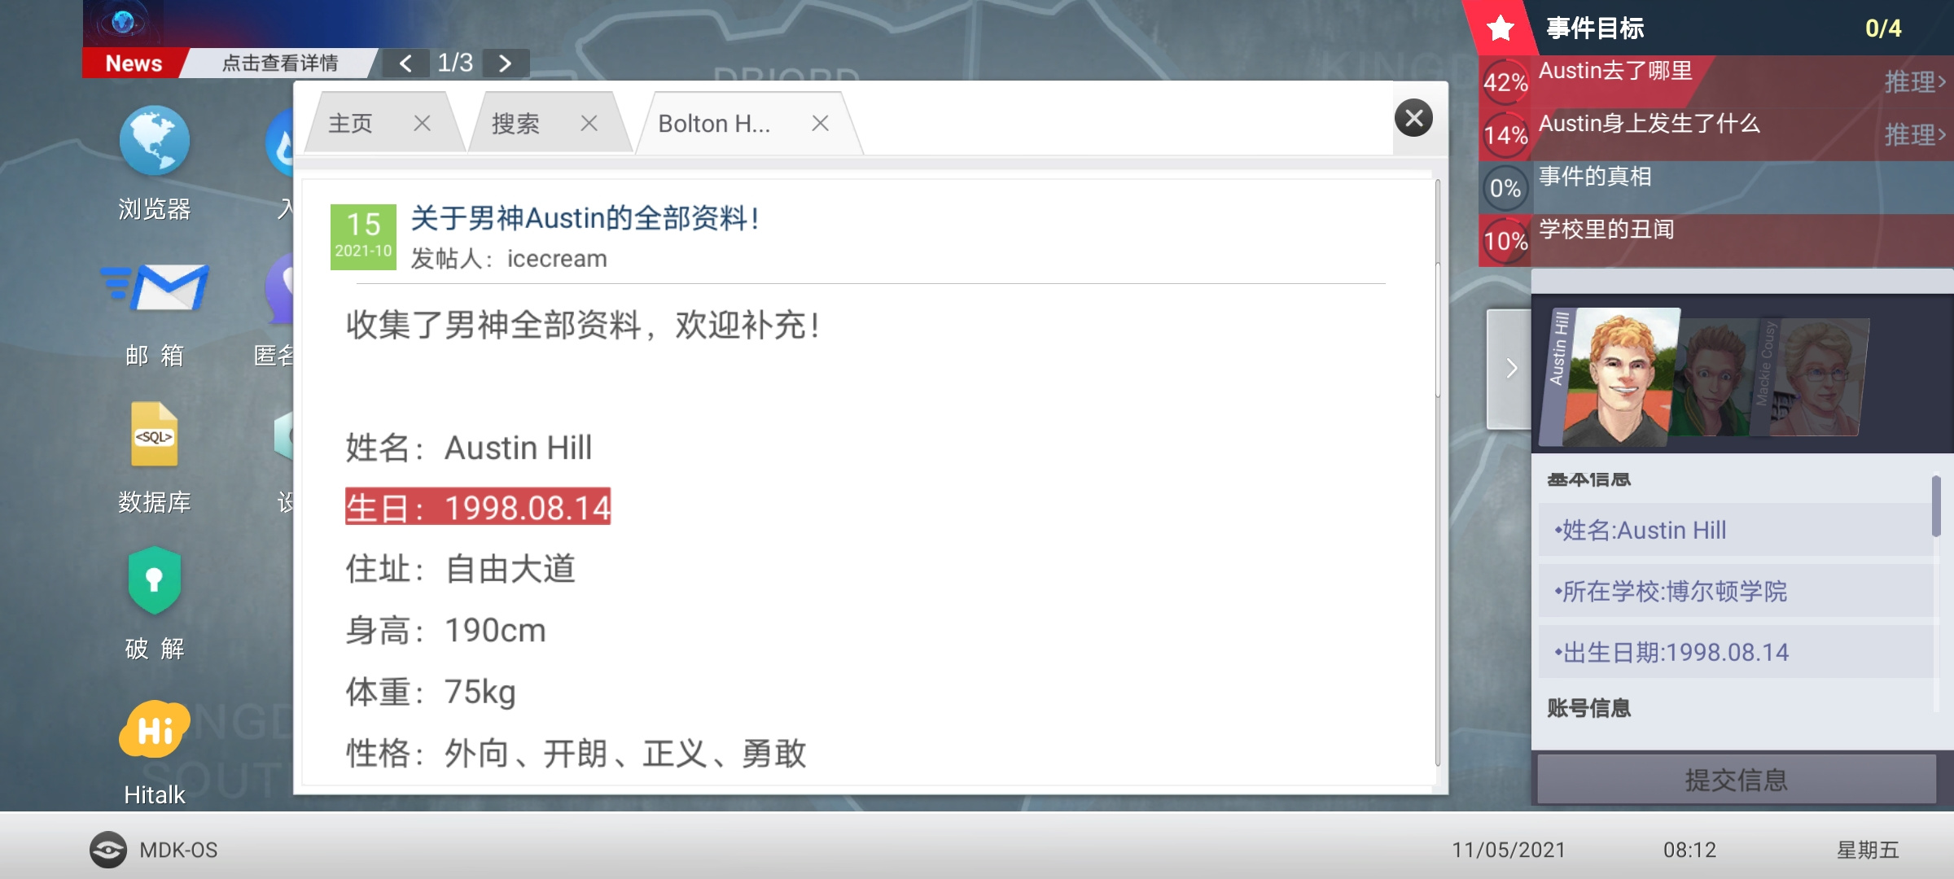Image resolution: width=1954 pixels, height=879 pixels.
Task: Open the 破解 shield crack icon
Action: coord(154,580)
